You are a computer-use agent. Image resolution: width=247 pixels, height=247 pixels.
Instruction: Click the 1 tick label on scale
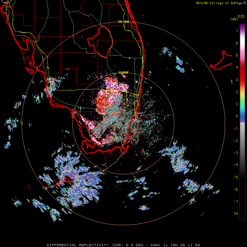pyautogui.click(x=237, y=104)
